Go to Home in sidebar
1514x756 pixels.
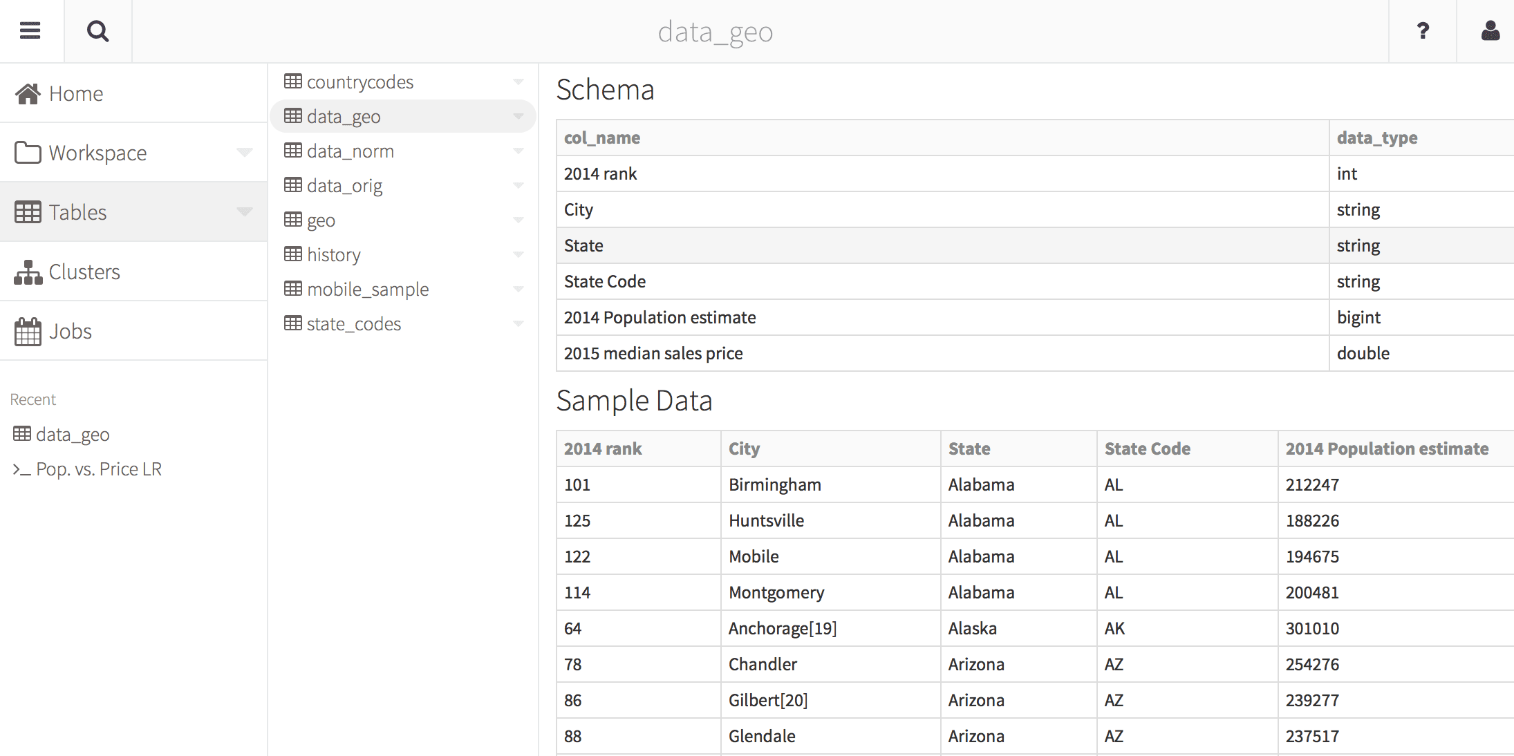click(x=75, y=93)
